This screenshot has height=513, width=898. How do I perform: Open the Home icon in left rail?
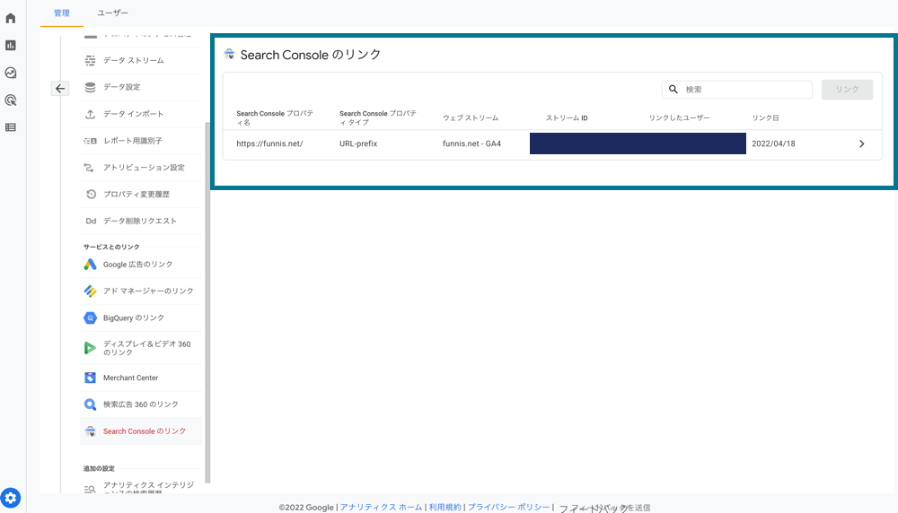click(x=10, y=18)
